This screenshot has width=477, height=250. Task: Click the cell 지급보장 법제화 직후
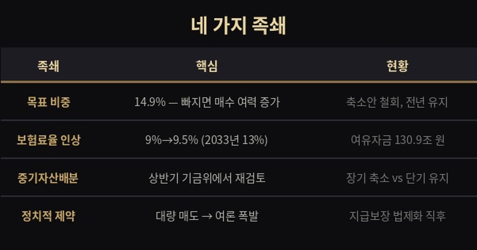tap(397, 216)
